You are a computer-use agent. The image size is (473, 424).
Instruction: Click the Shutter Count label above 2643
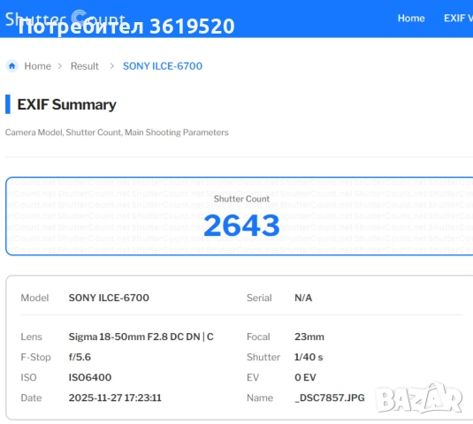pyautogui.click(x=241, y=199)
